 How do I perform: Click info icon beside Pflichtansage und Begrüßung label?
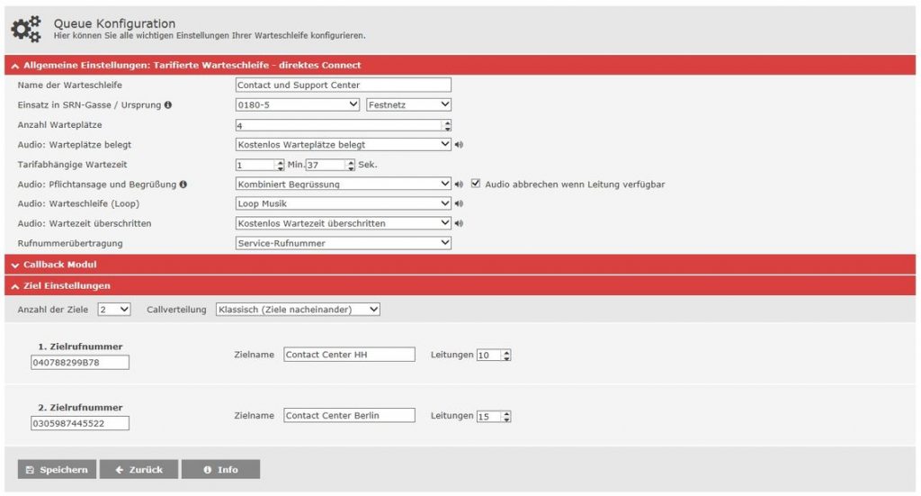click(x=183, y=185)
